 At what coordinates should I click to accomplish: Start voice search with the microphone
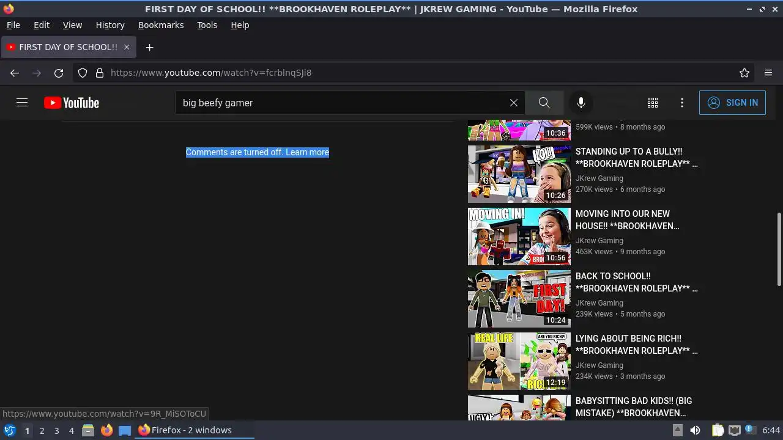pyautogui.click(x=581, y=103)
